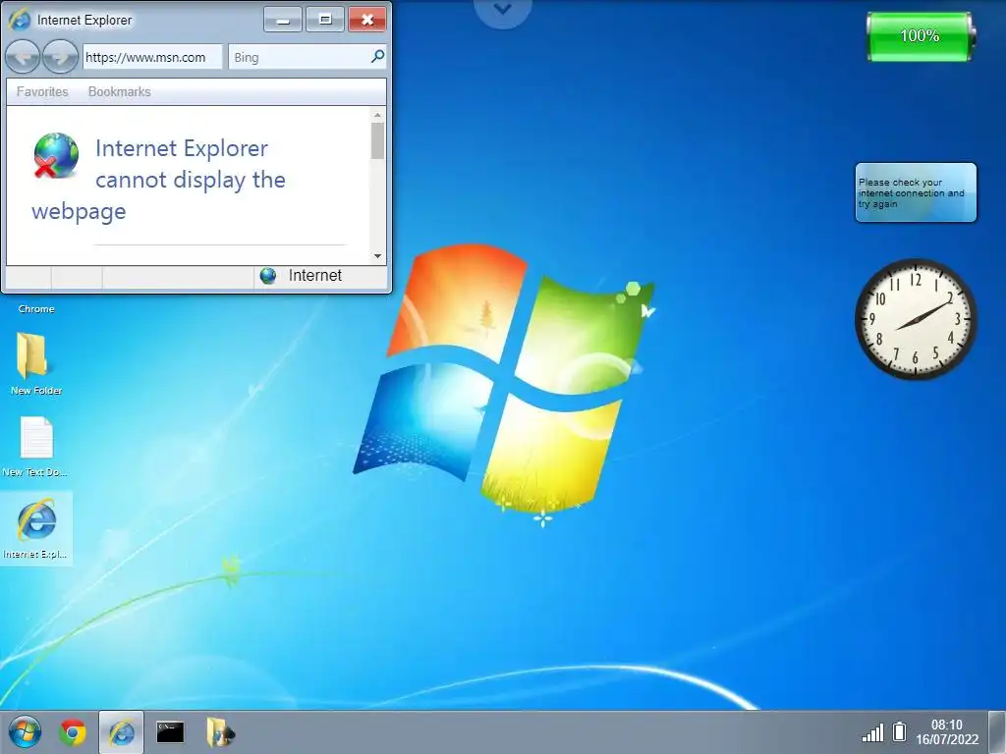1006x754 pixels.
Task: Open the Bookmarks menu
Action: point(119,91)
